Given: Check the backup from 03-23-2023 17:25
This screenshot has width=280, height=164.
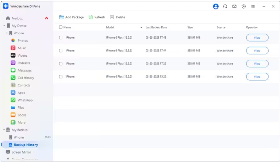Looking at the screenshot, I should (61, 63).
